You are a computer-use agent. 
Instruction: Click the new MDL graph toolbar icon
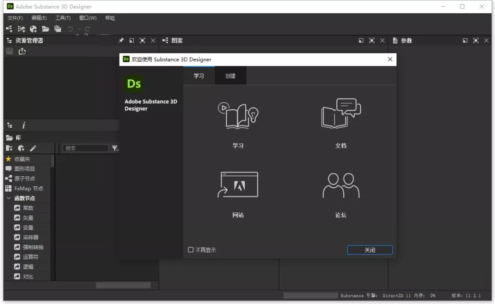coord(21,29)
